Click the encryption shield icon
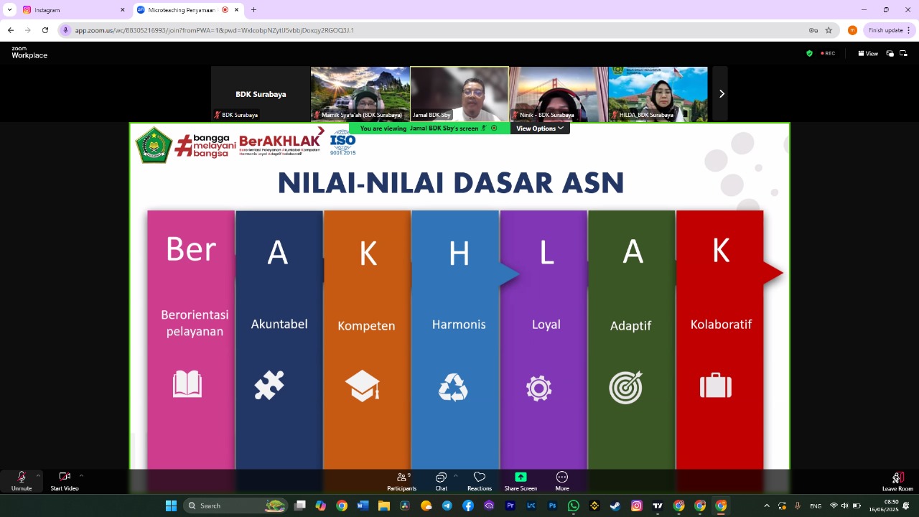The width and height of the screenshot is (919, 517). [x=809, y=53]
